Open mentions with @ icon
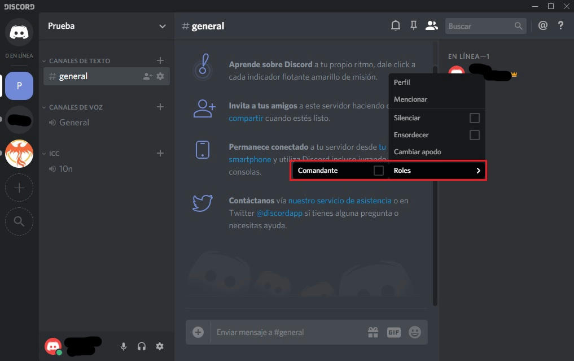 pyautogui.click(x=543, y=25)
